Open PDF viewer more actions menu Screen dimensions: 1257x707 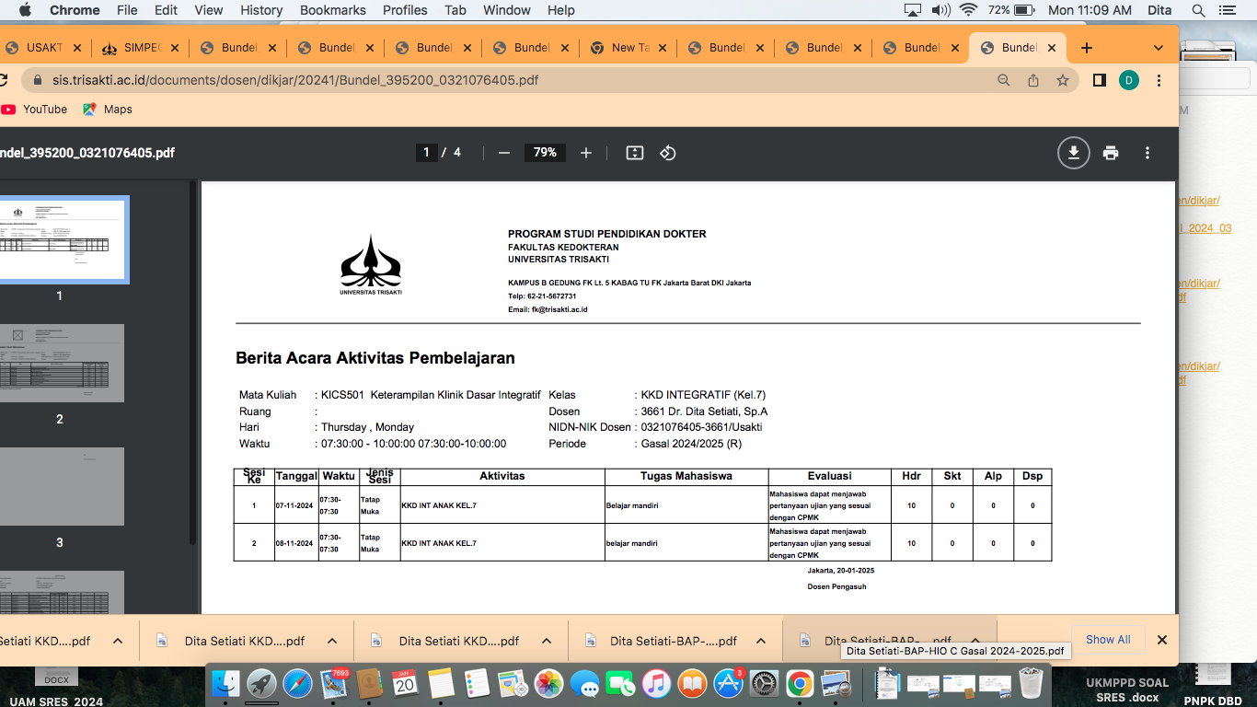[1147, 153]
